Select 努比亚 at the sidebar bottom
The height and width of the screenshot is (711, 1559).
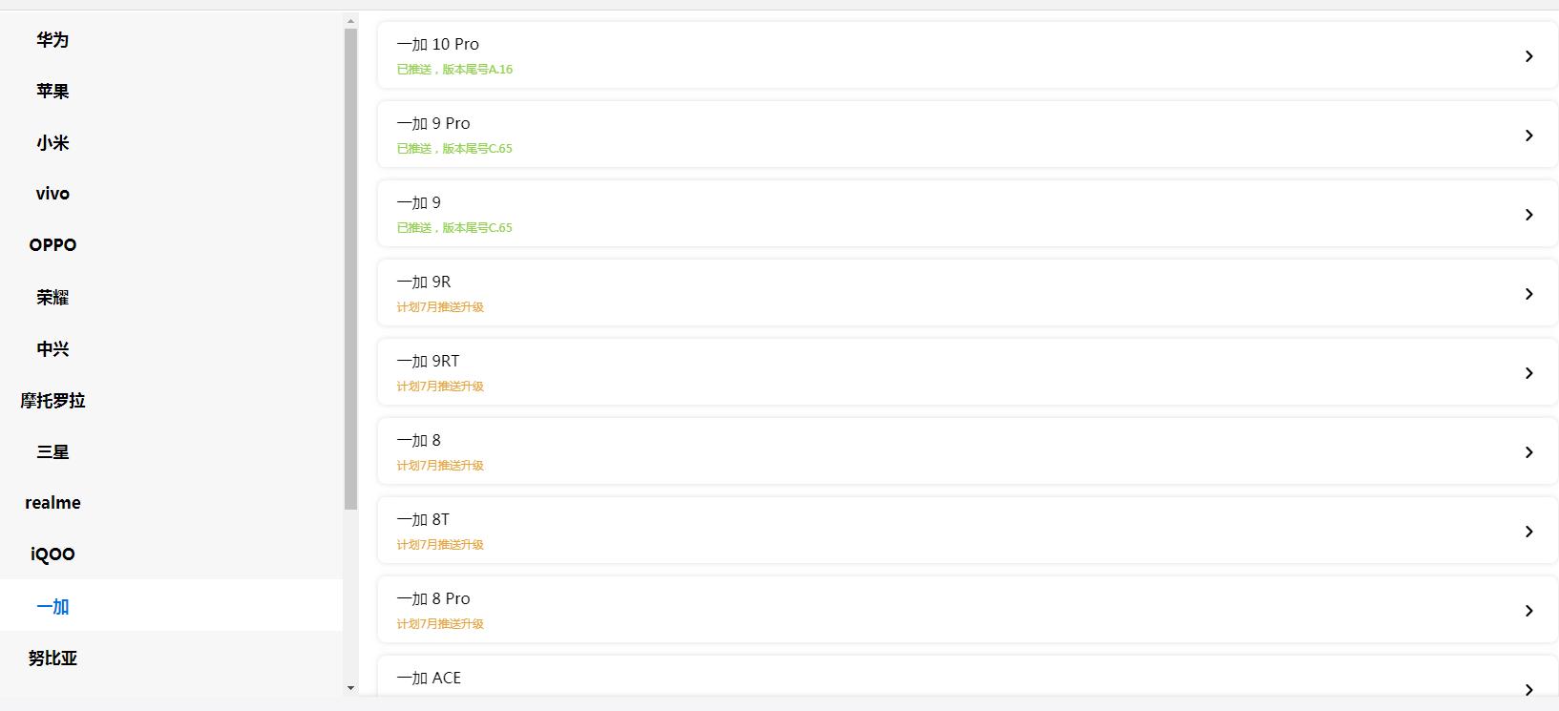pyautogui.click(x=53, y=658)
